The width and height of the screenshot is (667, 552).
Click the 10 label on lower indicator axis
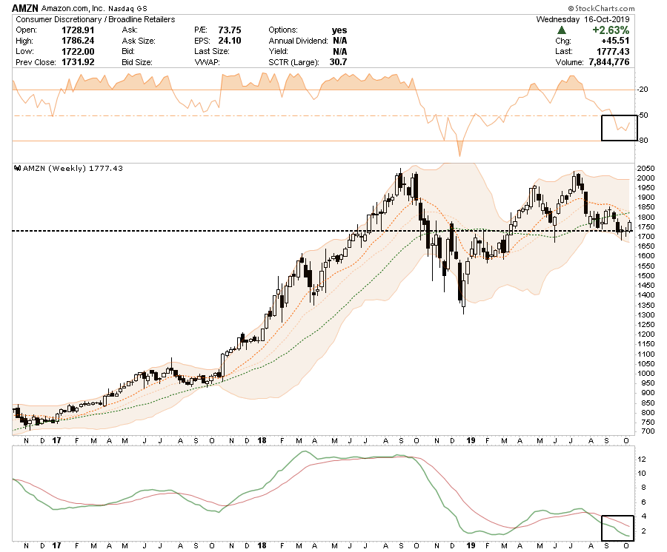click(x=642, y=474)
